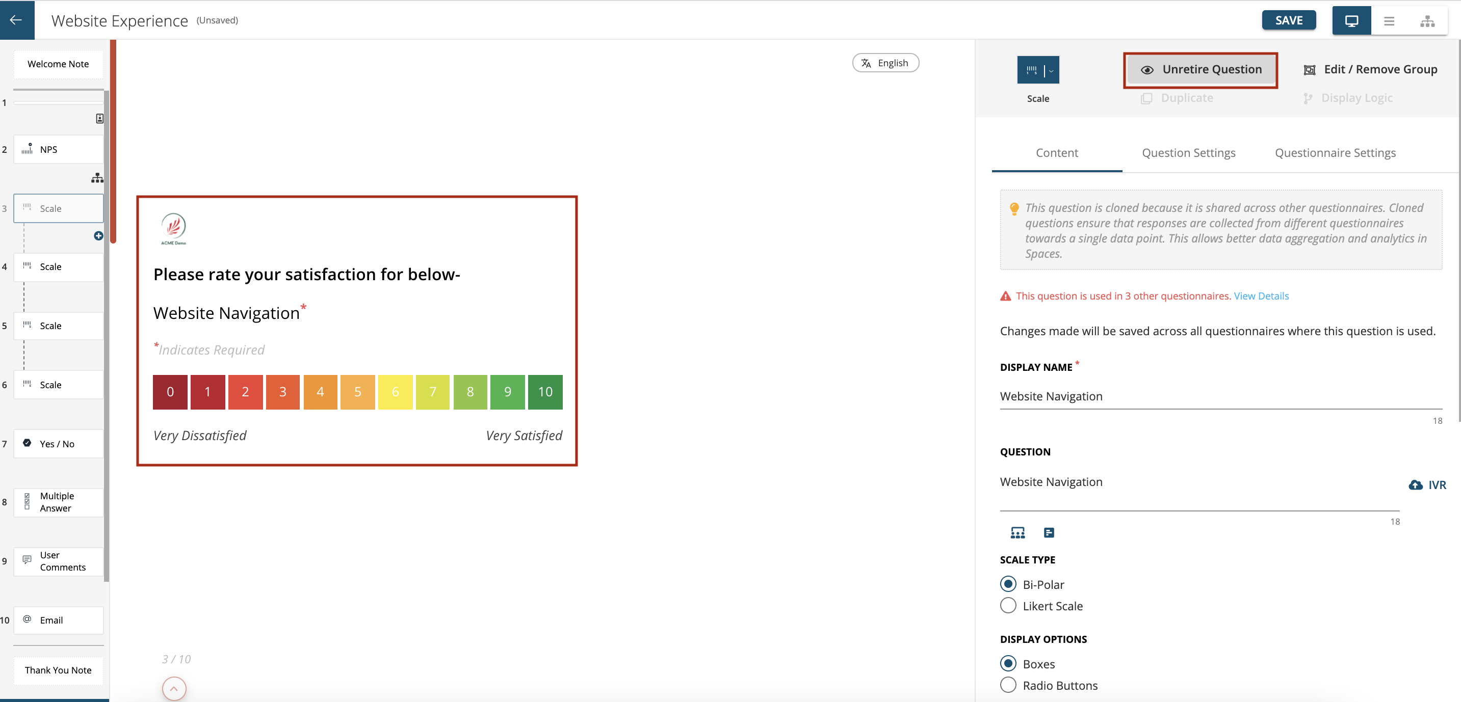
Task: Choose rating 1 on the scale
Action: pyautogui.click(x=207, y=392)
